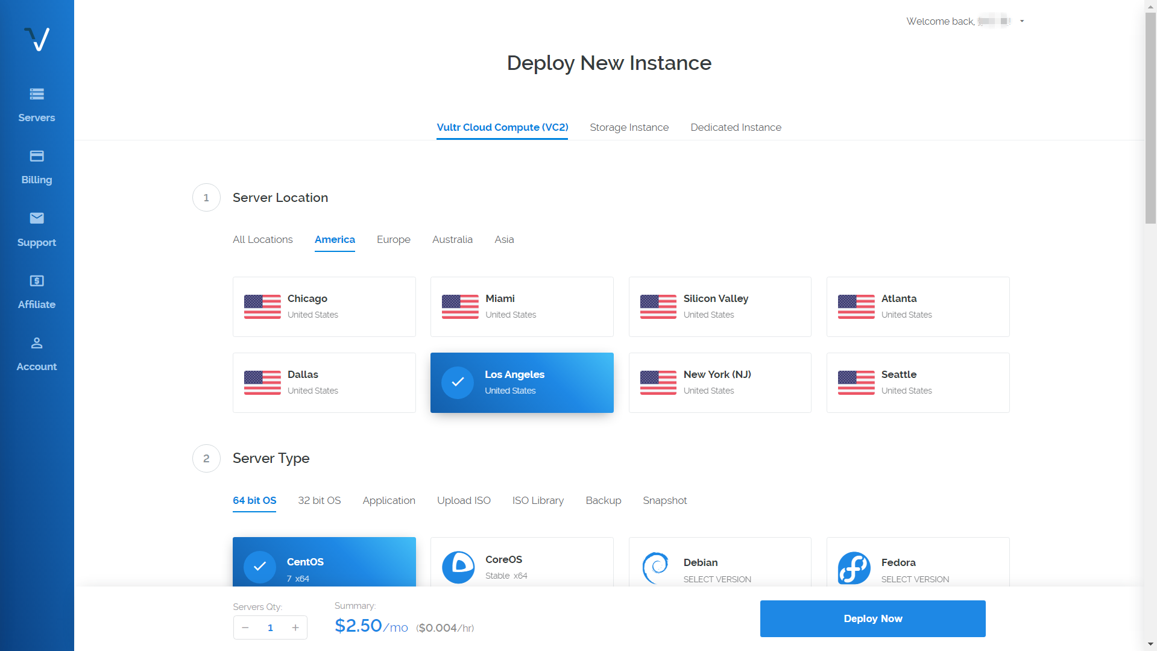Switch to Vultr Cloud Compute (VC2) tab
The image size is (1157, 651).
pyautogui.click(x=502, y=127)
